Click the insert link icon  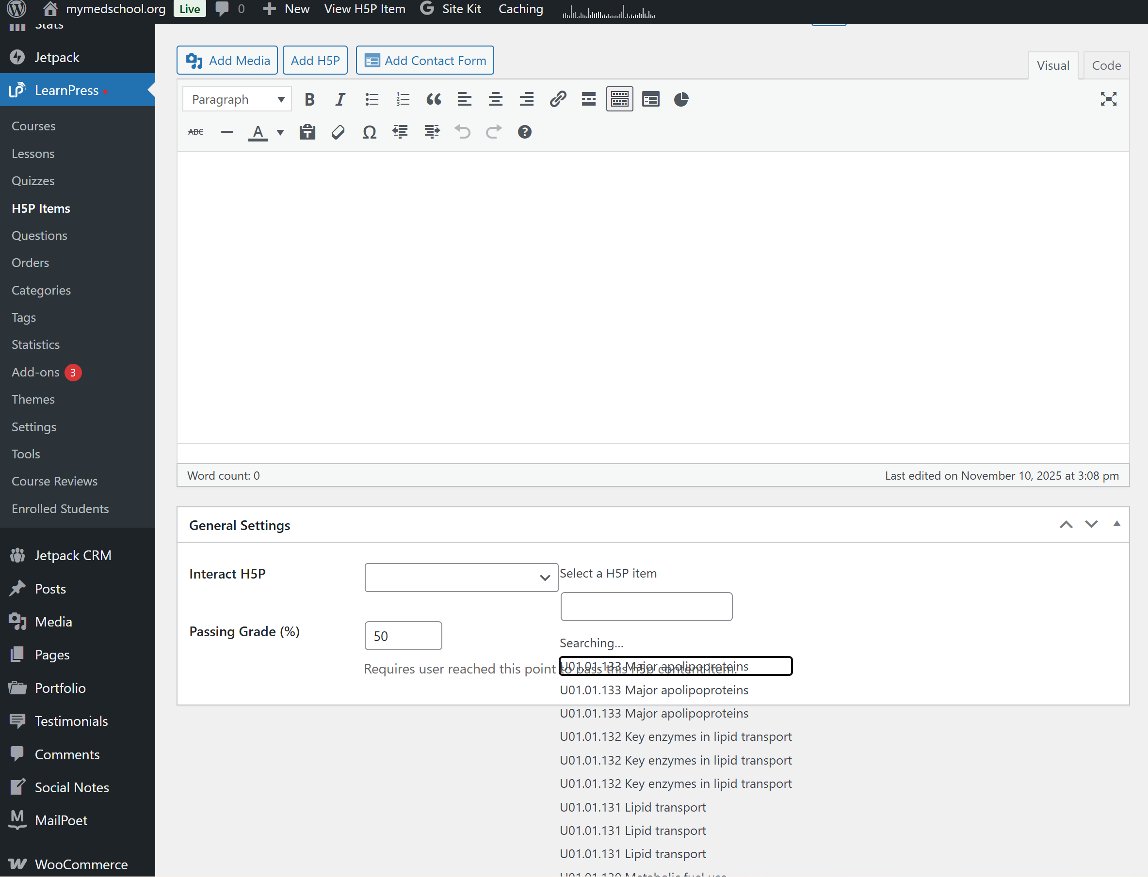pyautogui.click(x=558, y=99)
